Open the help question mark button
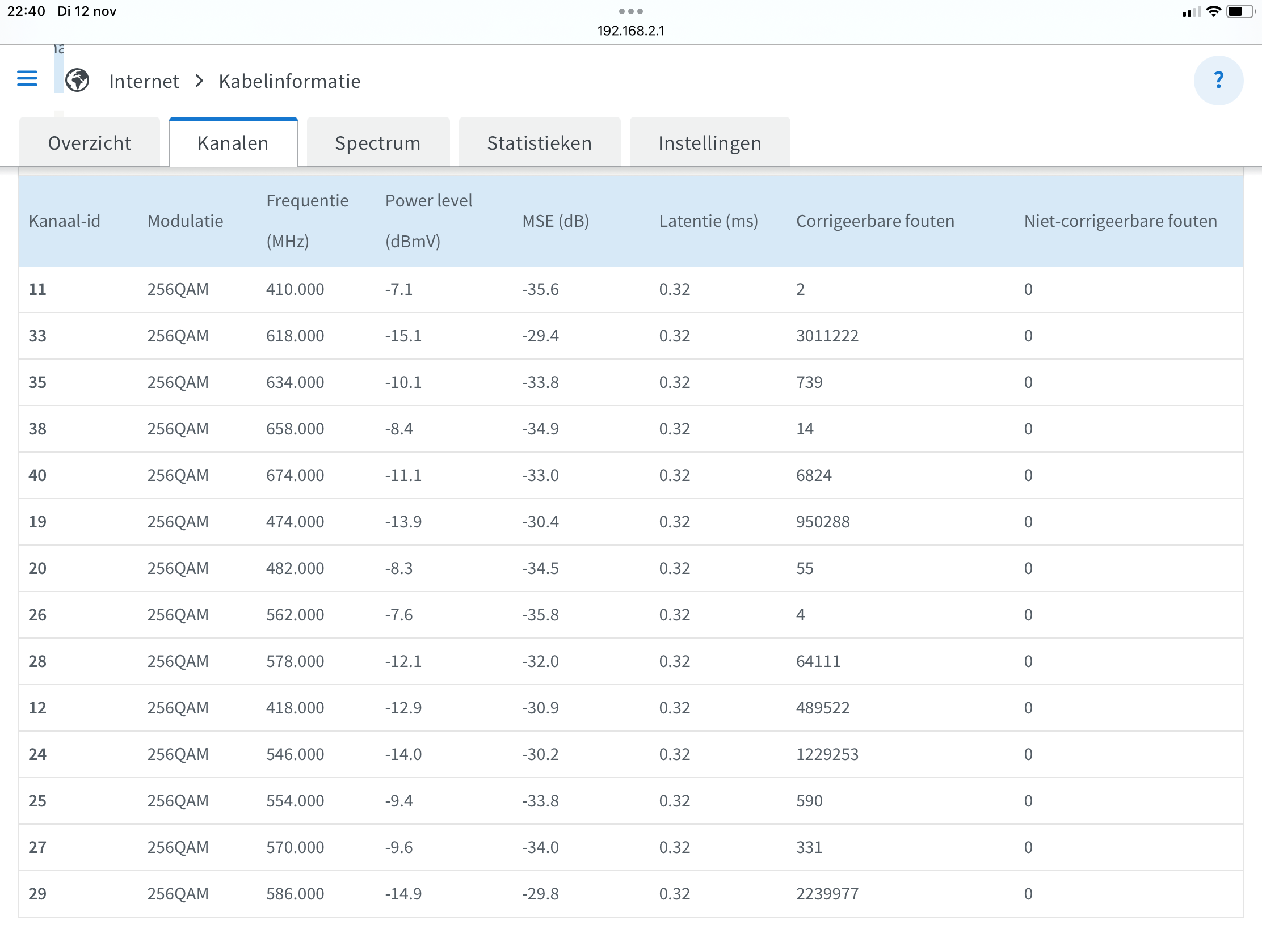The image size is (1262, 946). [x=1218, y=81]
